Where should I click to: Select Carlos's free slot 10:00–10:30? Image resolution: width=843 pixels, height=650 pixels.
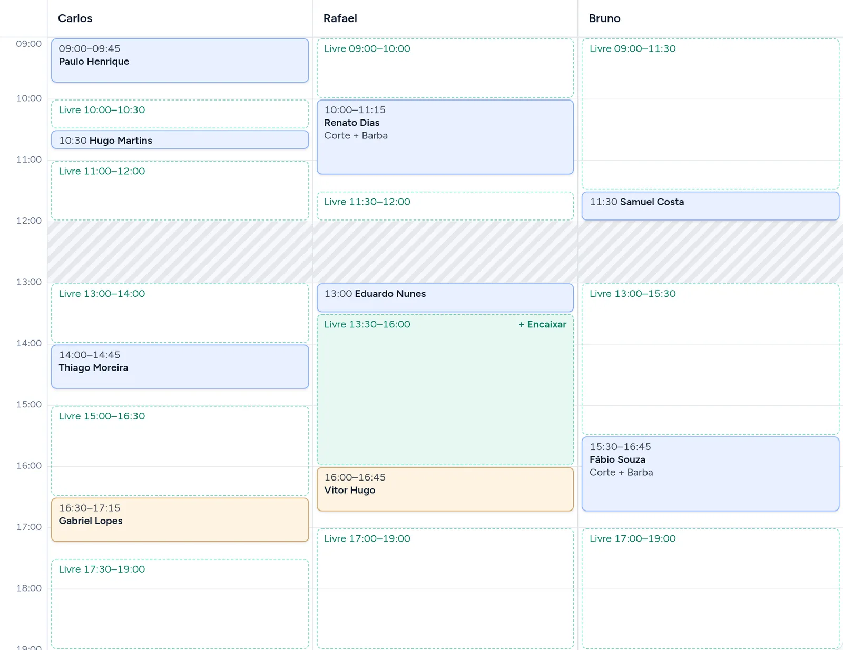coord(180,114)
